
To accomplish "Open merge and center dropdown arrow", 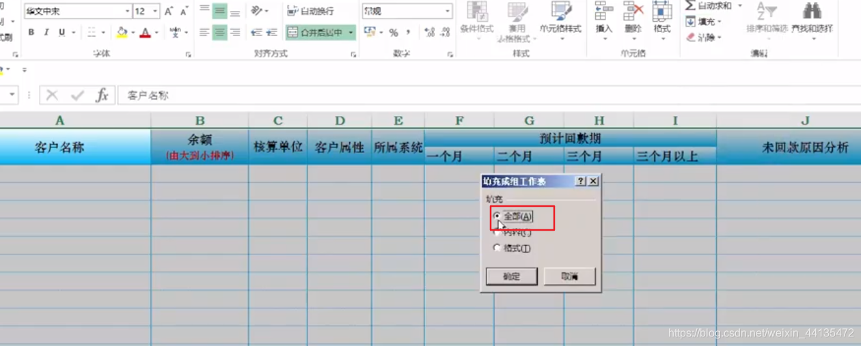I will (351, 32).
